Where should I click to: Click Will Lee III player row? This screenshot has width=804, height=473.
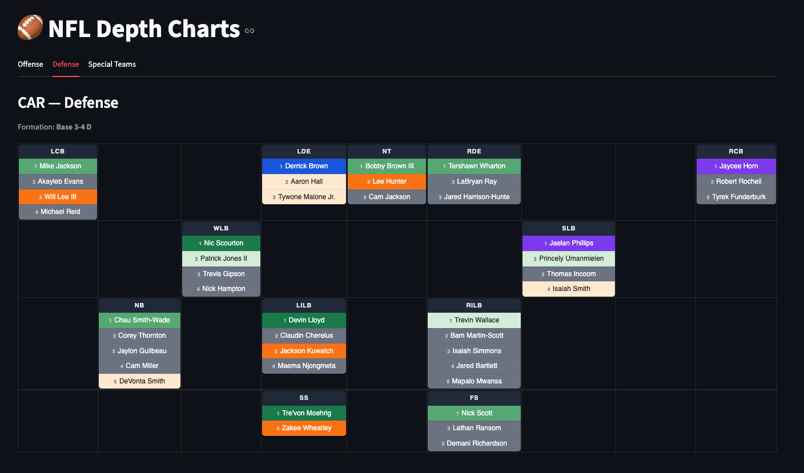coord(58,197)
